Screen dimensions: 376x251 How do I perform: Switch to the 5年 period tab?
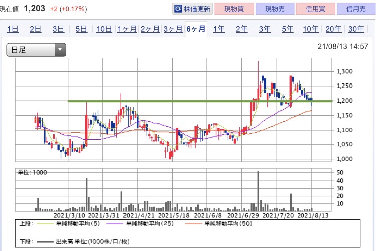coord(288,29)
